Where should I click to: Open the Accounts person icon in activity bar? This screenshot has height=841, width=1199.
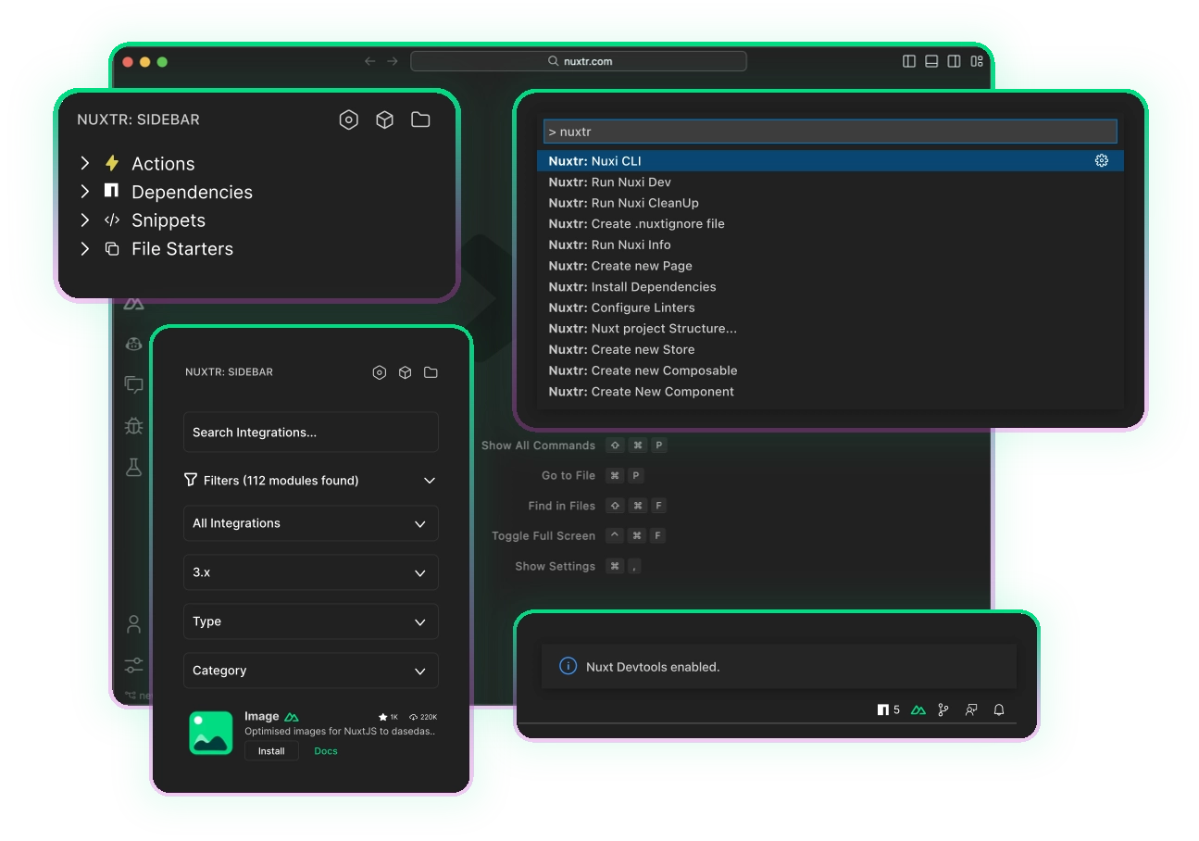pos(134,624)
